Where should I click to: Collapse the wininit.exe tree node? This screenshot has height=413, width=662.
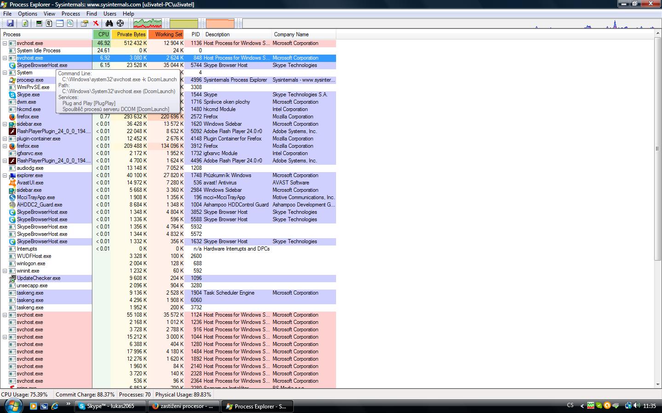[5, 271]
